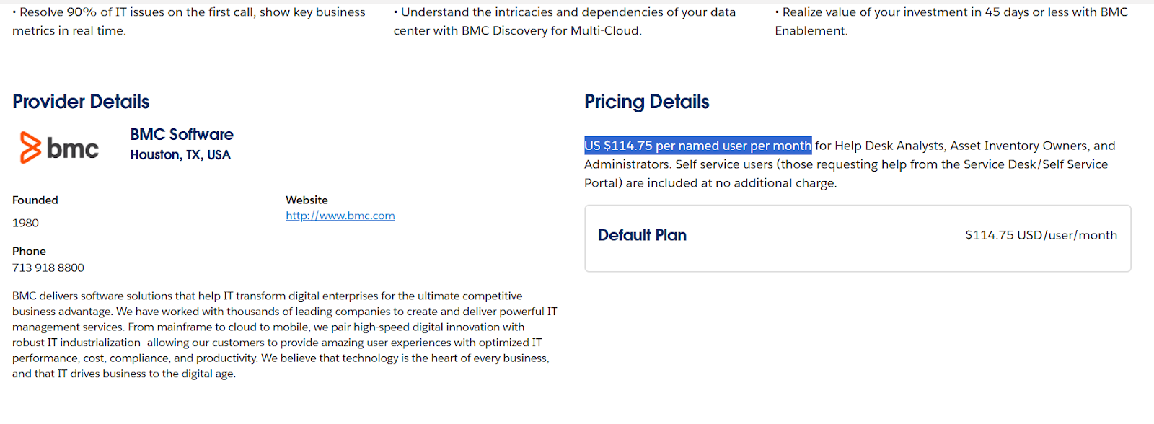Click the BMC logo image
1154x424 pixels.
(59, 148)
